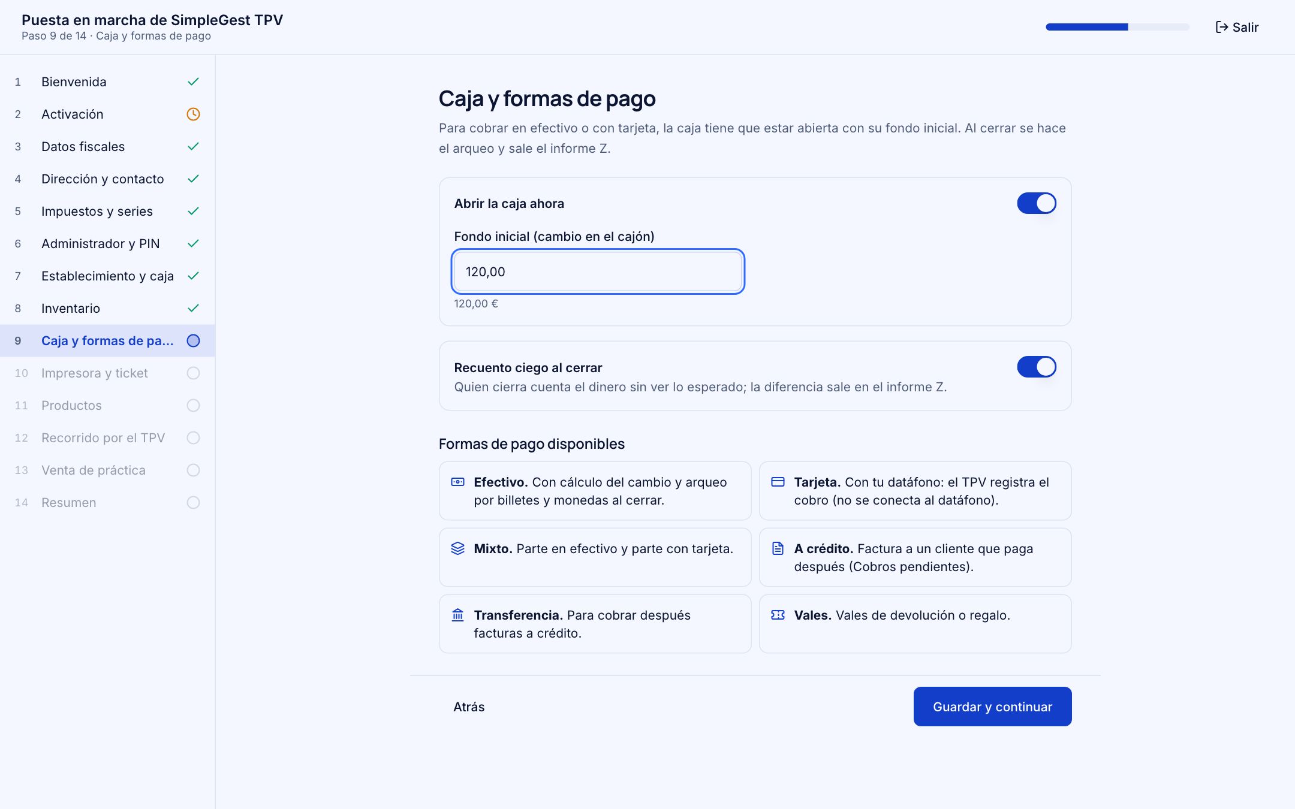The width and height of the screenshot is (1295, 809).
Task: Toggle the Abrir la caja ahora switch
Action: (1037, 203)
